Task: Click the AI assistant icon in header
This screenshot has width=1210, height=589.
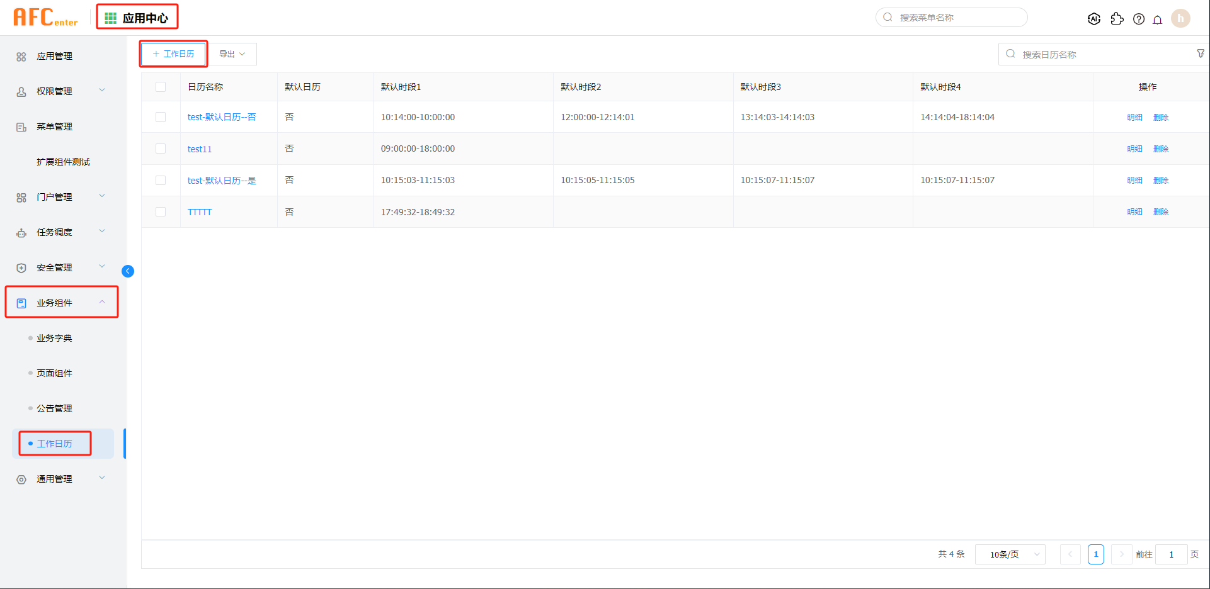Action: click(x=1093, y=19)
